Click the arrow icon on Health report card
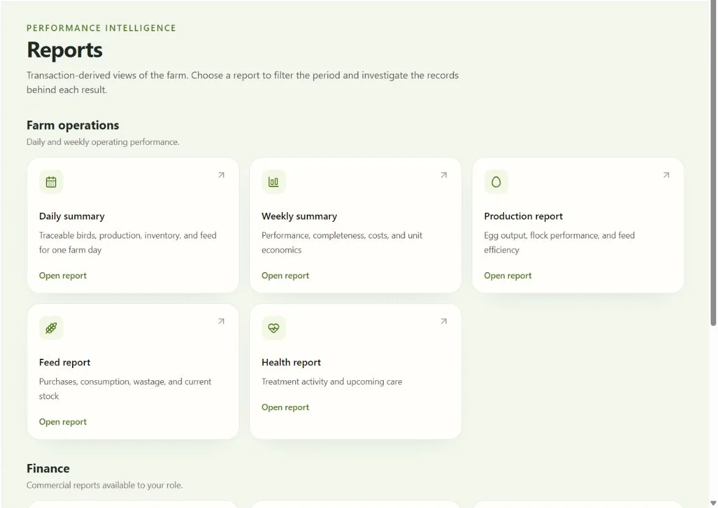Viewport: 718px width, 508px height. point(444,321)
